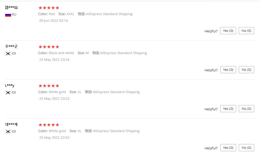This screenshot has height=156, width=260.
Task: Vote Yes on the 25 May 2022 review
Action: pos(228,148)
